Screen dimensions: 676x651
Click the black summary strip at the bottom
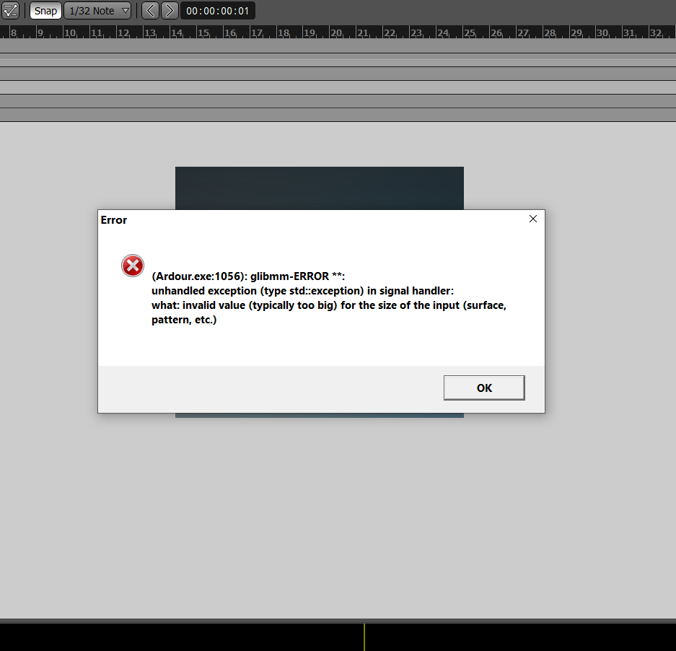[x=180, y=637]
